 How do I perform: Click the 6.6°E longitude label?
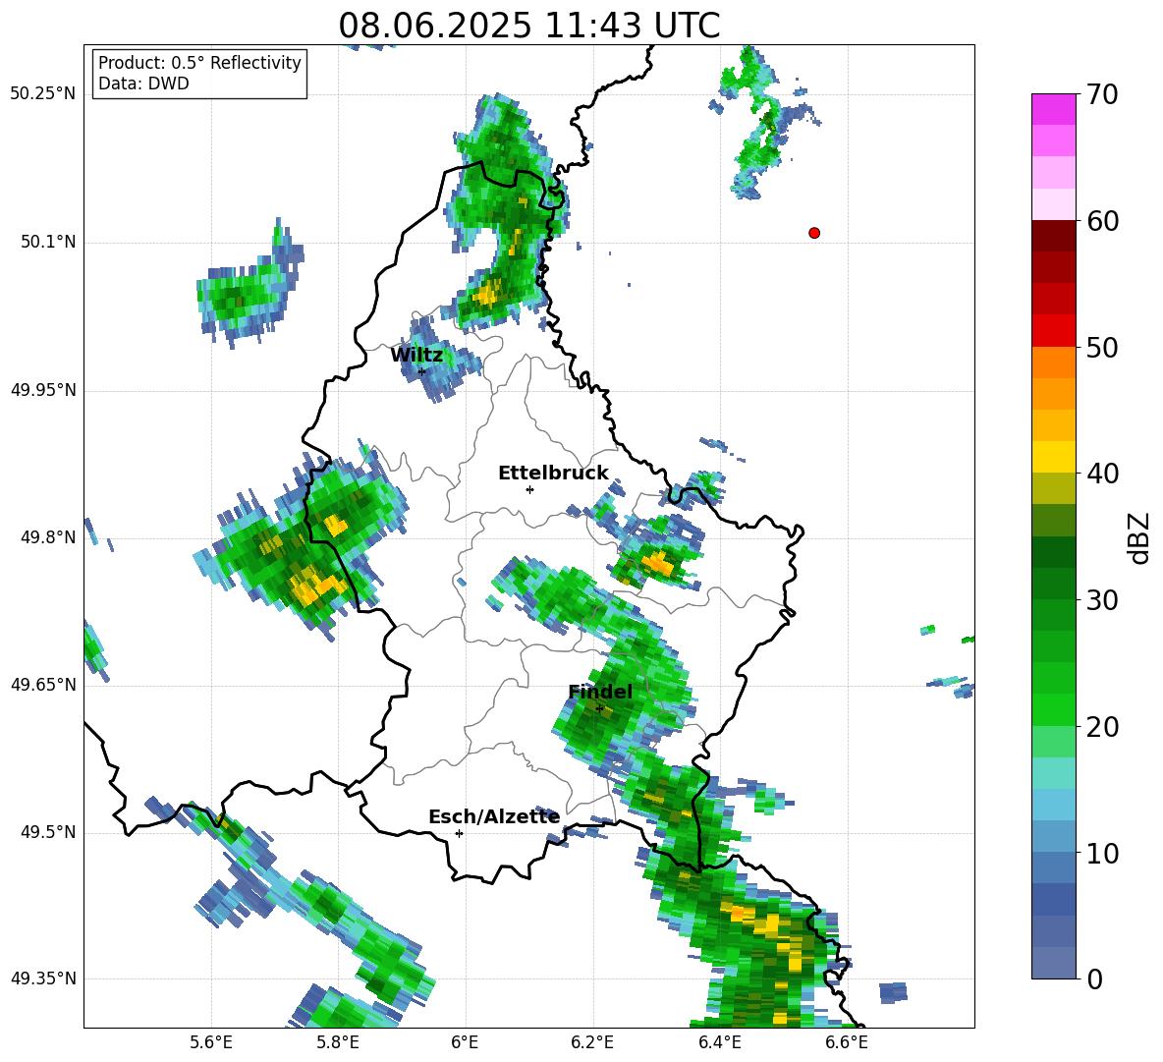click(x=847, y=1042)
